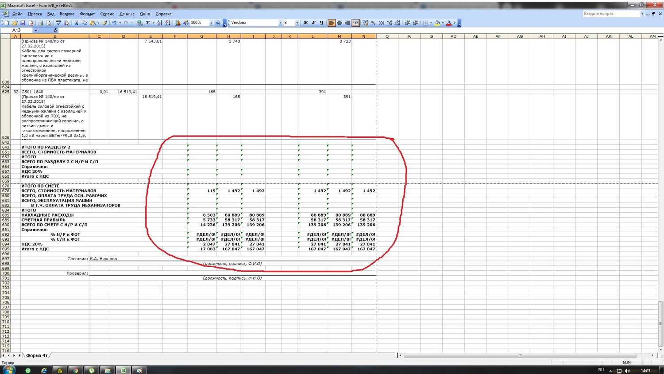Click the Insert Function fx button
This screenshot has width=664, height=374.
click(55, 31)
